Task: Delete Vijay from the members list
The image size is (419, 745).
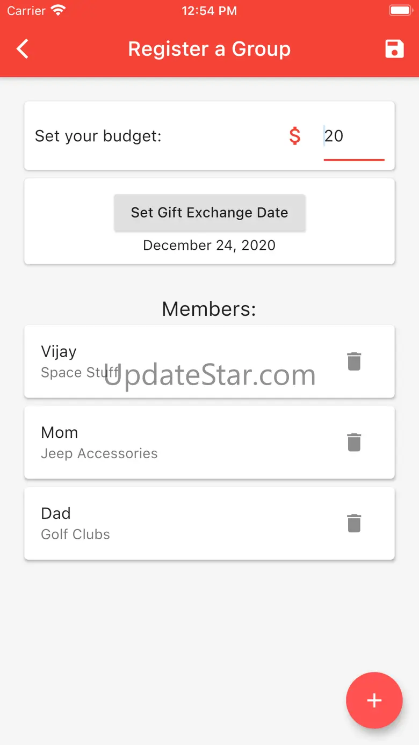Action: click(x=354, y=361)
